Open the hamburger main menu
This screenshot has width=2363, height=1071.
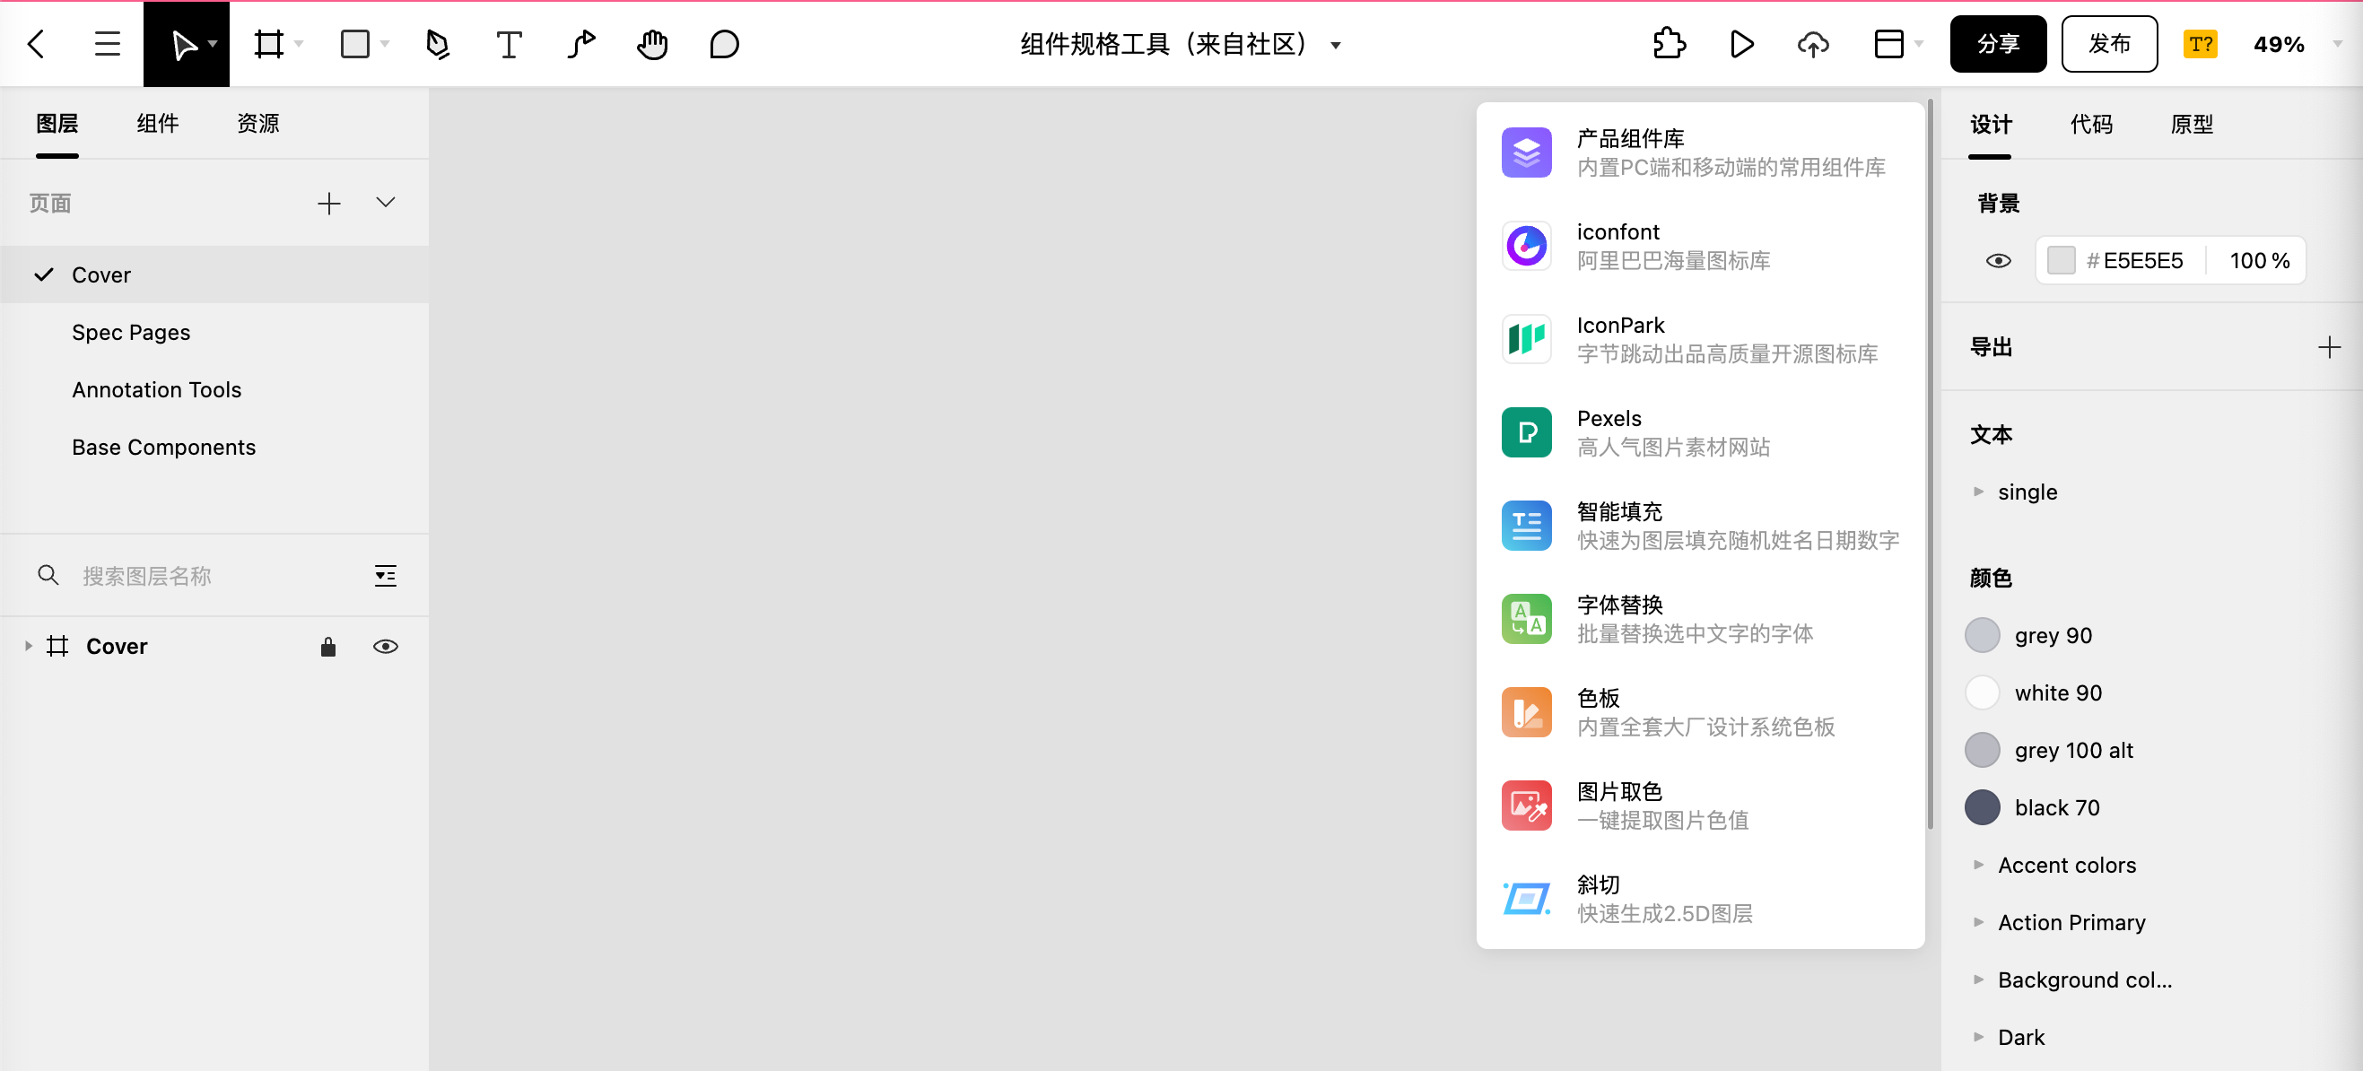108,44
